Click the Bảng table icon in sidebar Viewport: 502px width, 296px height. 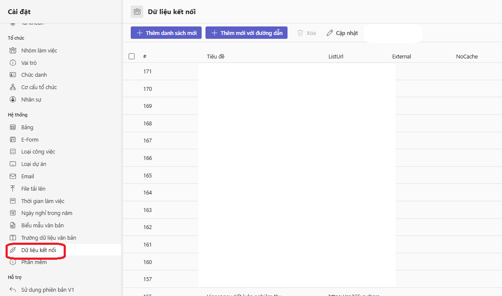13,128
